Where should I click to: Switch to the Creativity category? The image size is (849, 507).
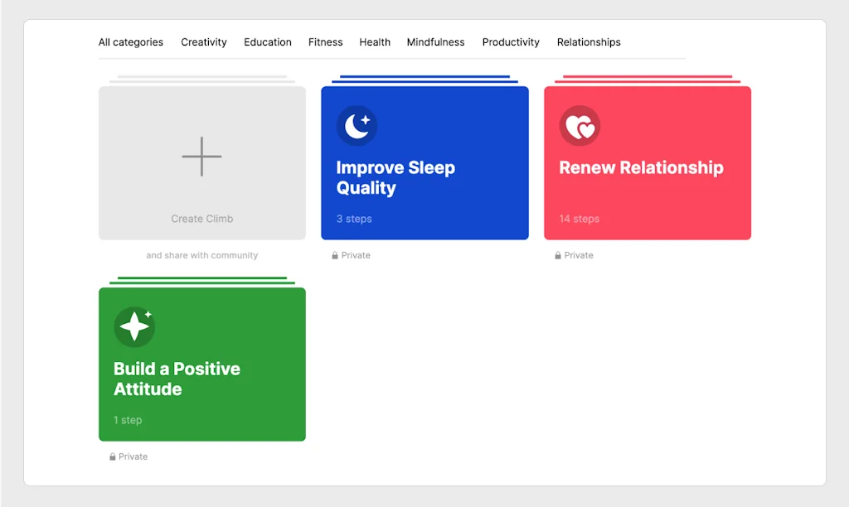(x=204, y=42)
